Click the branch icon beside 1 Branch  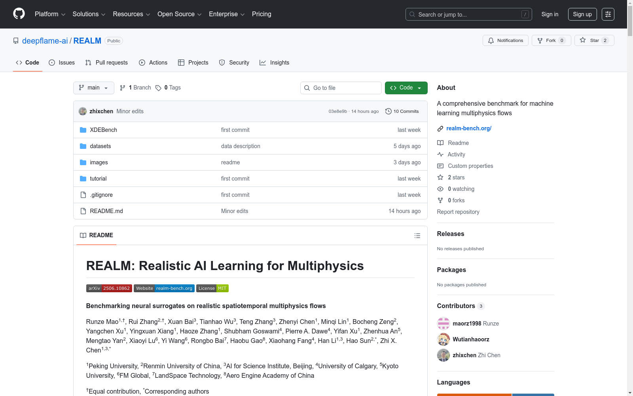[123, 88]
